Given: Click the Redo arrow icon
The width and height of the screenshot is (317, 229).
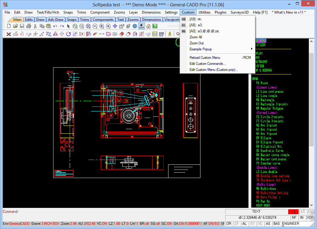Looking at the screenshot, I should [62, 26].
